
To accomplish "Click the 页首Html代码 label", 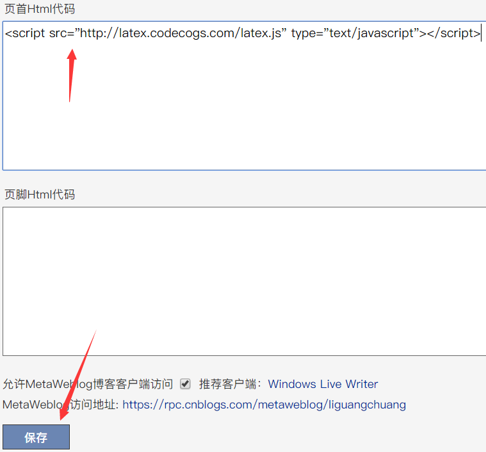I will (40, 9).
